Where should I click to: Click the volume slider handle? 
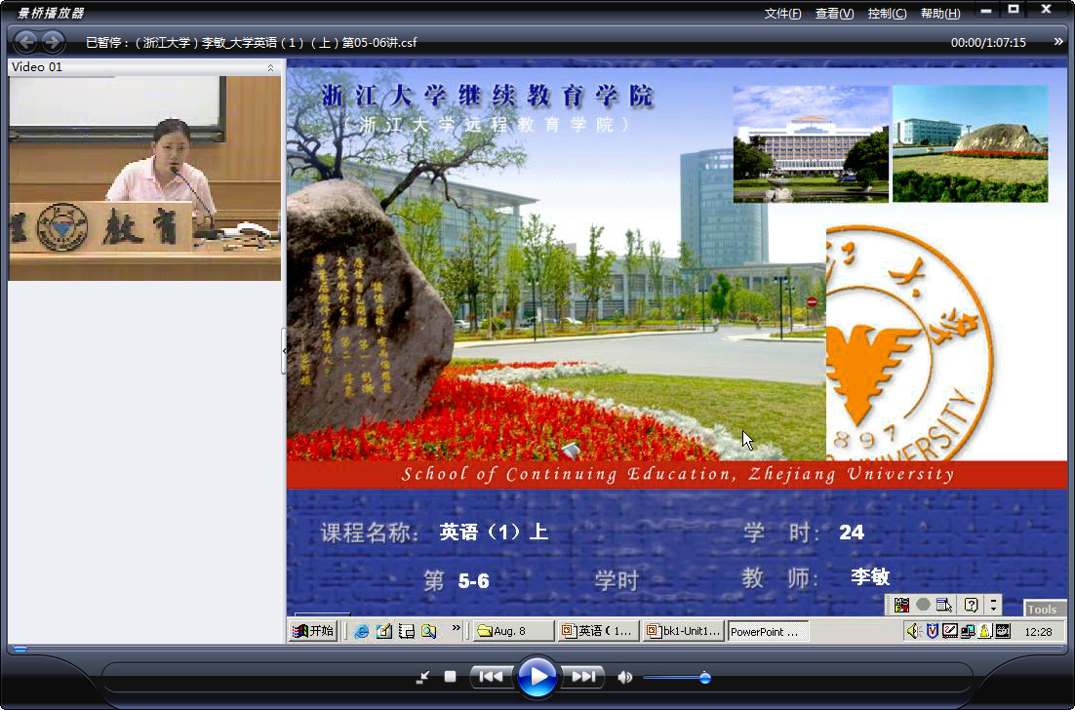tap(704, 678)
